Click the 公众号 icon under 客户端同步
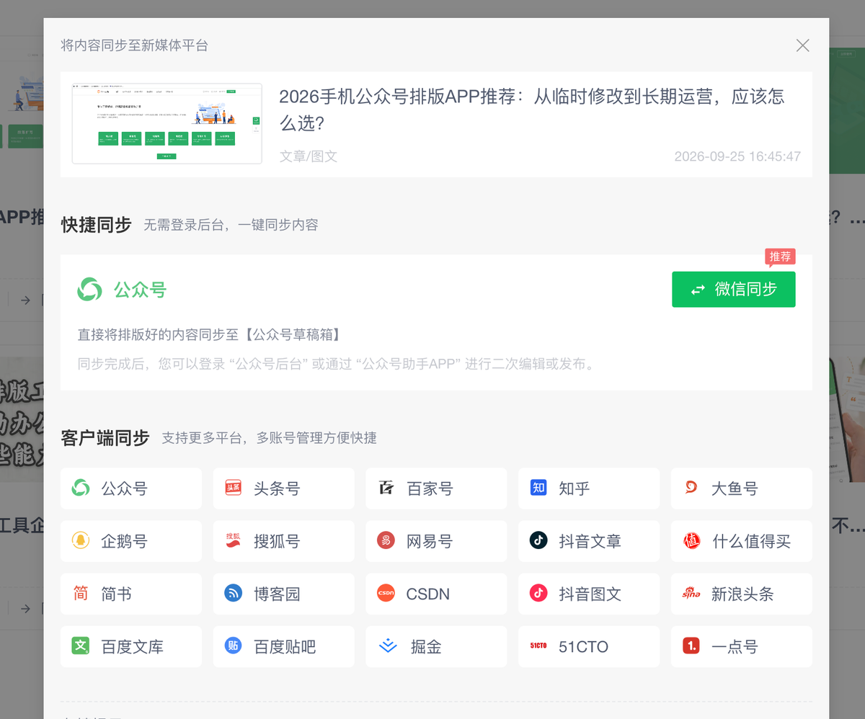Screen dimensions: 865x719 pyautogui.click(x=81, y=488)
